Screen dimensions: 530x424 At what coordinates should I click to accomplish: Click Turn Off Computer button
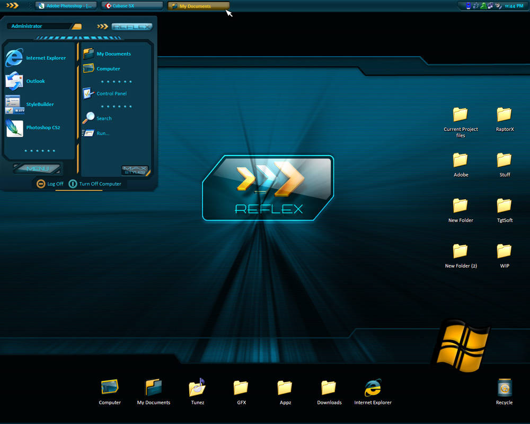click(95, 183)
